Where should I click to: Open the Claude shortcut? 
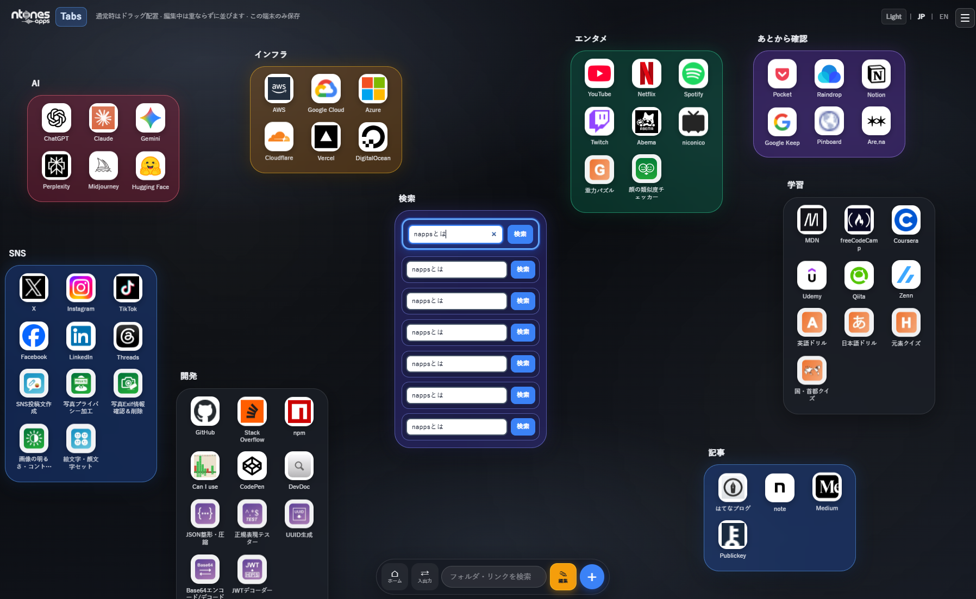(103, 118)
